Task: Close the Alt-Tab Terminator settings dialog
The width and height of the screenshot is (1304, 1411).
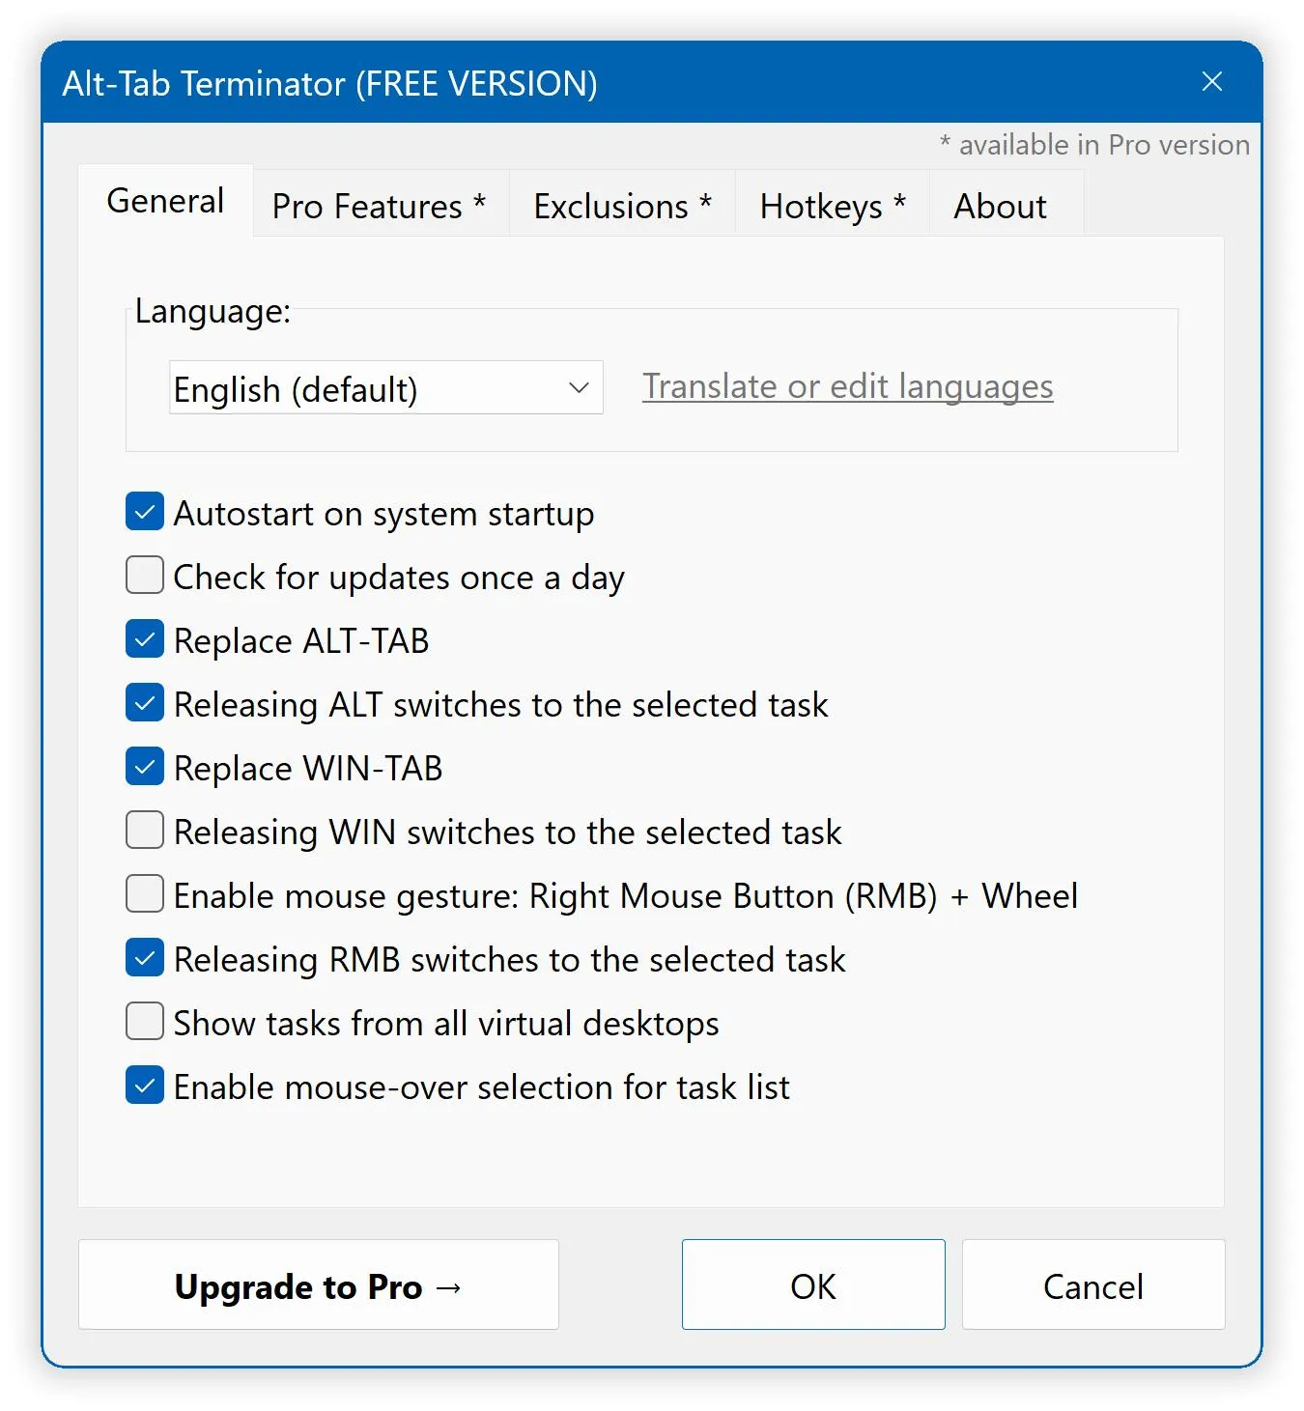Action: [x=1211, y=82]
